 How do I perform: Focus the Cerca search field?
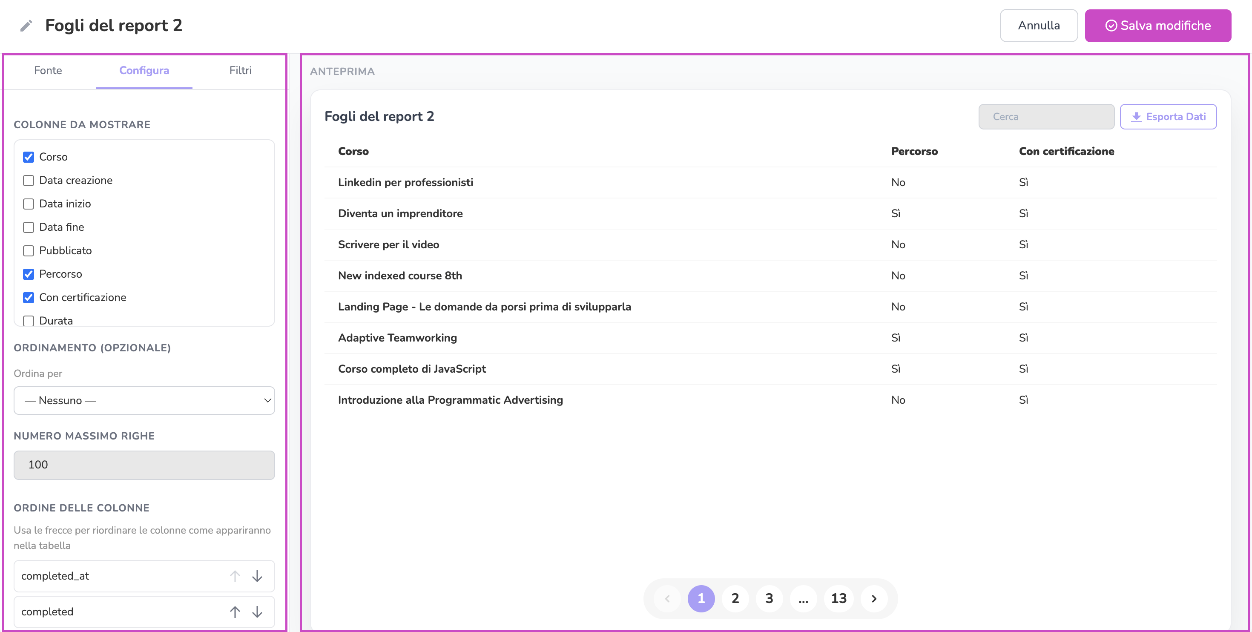click(1046, 117)
